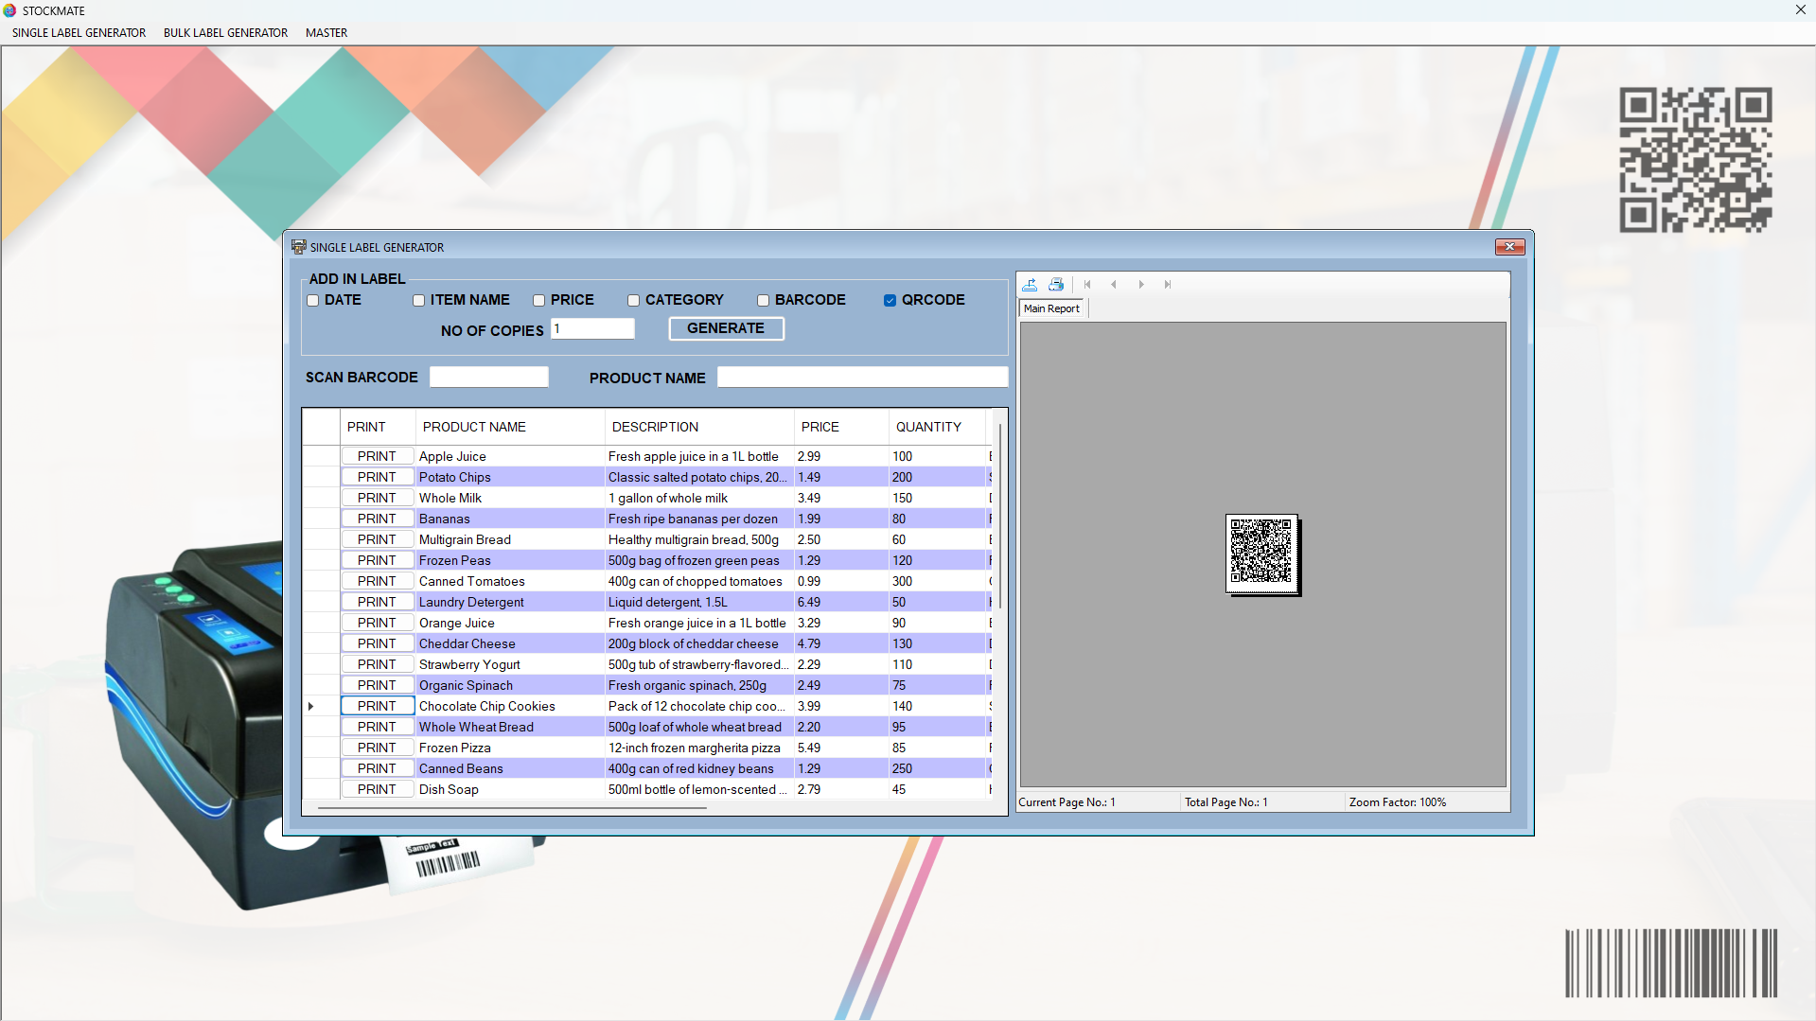
Task: Enable the DATE checkbox
Action: (x=312, y=300)
